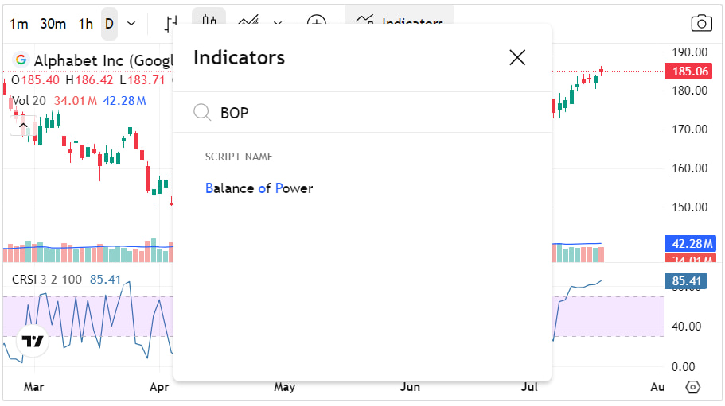This screenshot has height=406, width=725.
Task: Click the TradingView logo badge
Action: 33,341
